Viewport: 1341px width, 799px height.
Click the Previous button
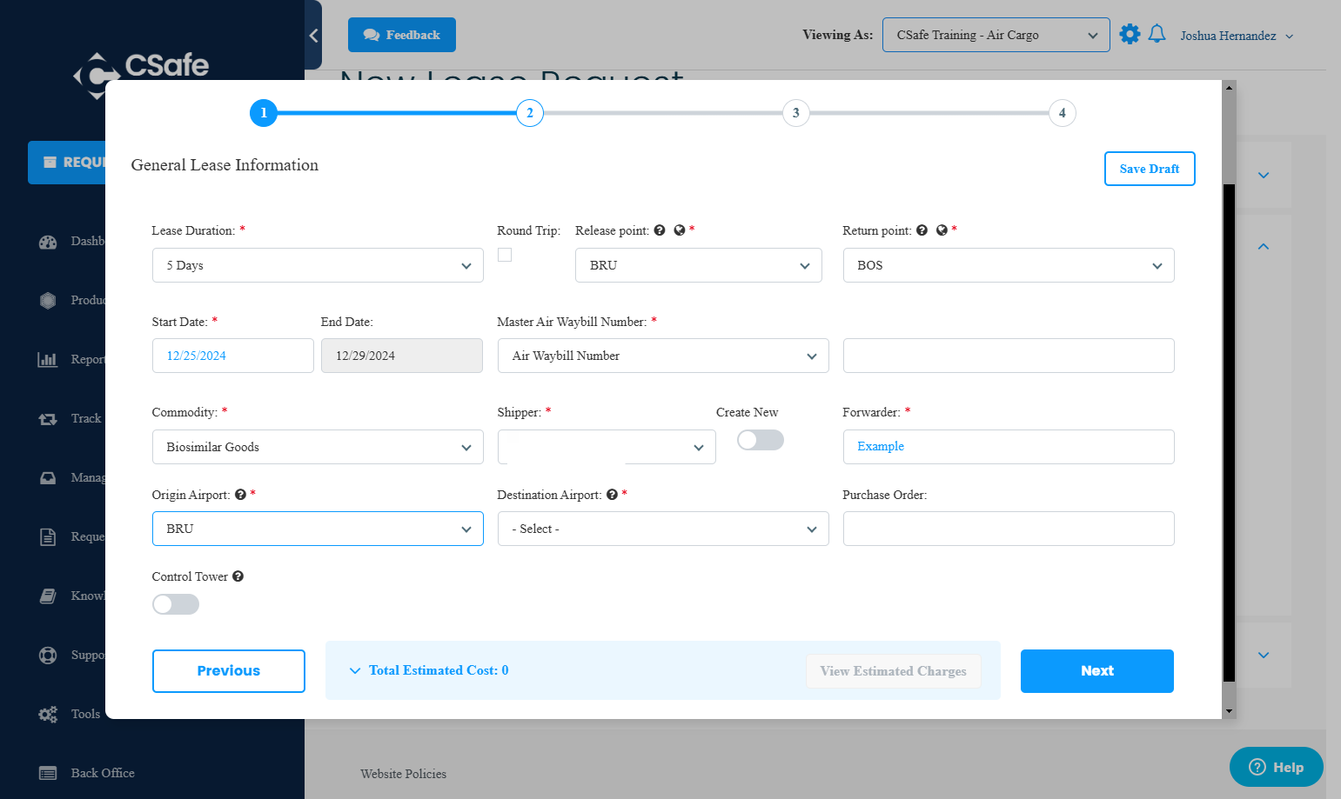[229, 671]
